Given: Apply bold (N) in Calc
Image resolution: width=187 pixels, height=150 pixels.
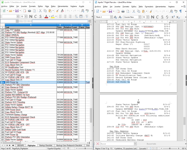Looking at the screenshot, I should pos(31,16).
